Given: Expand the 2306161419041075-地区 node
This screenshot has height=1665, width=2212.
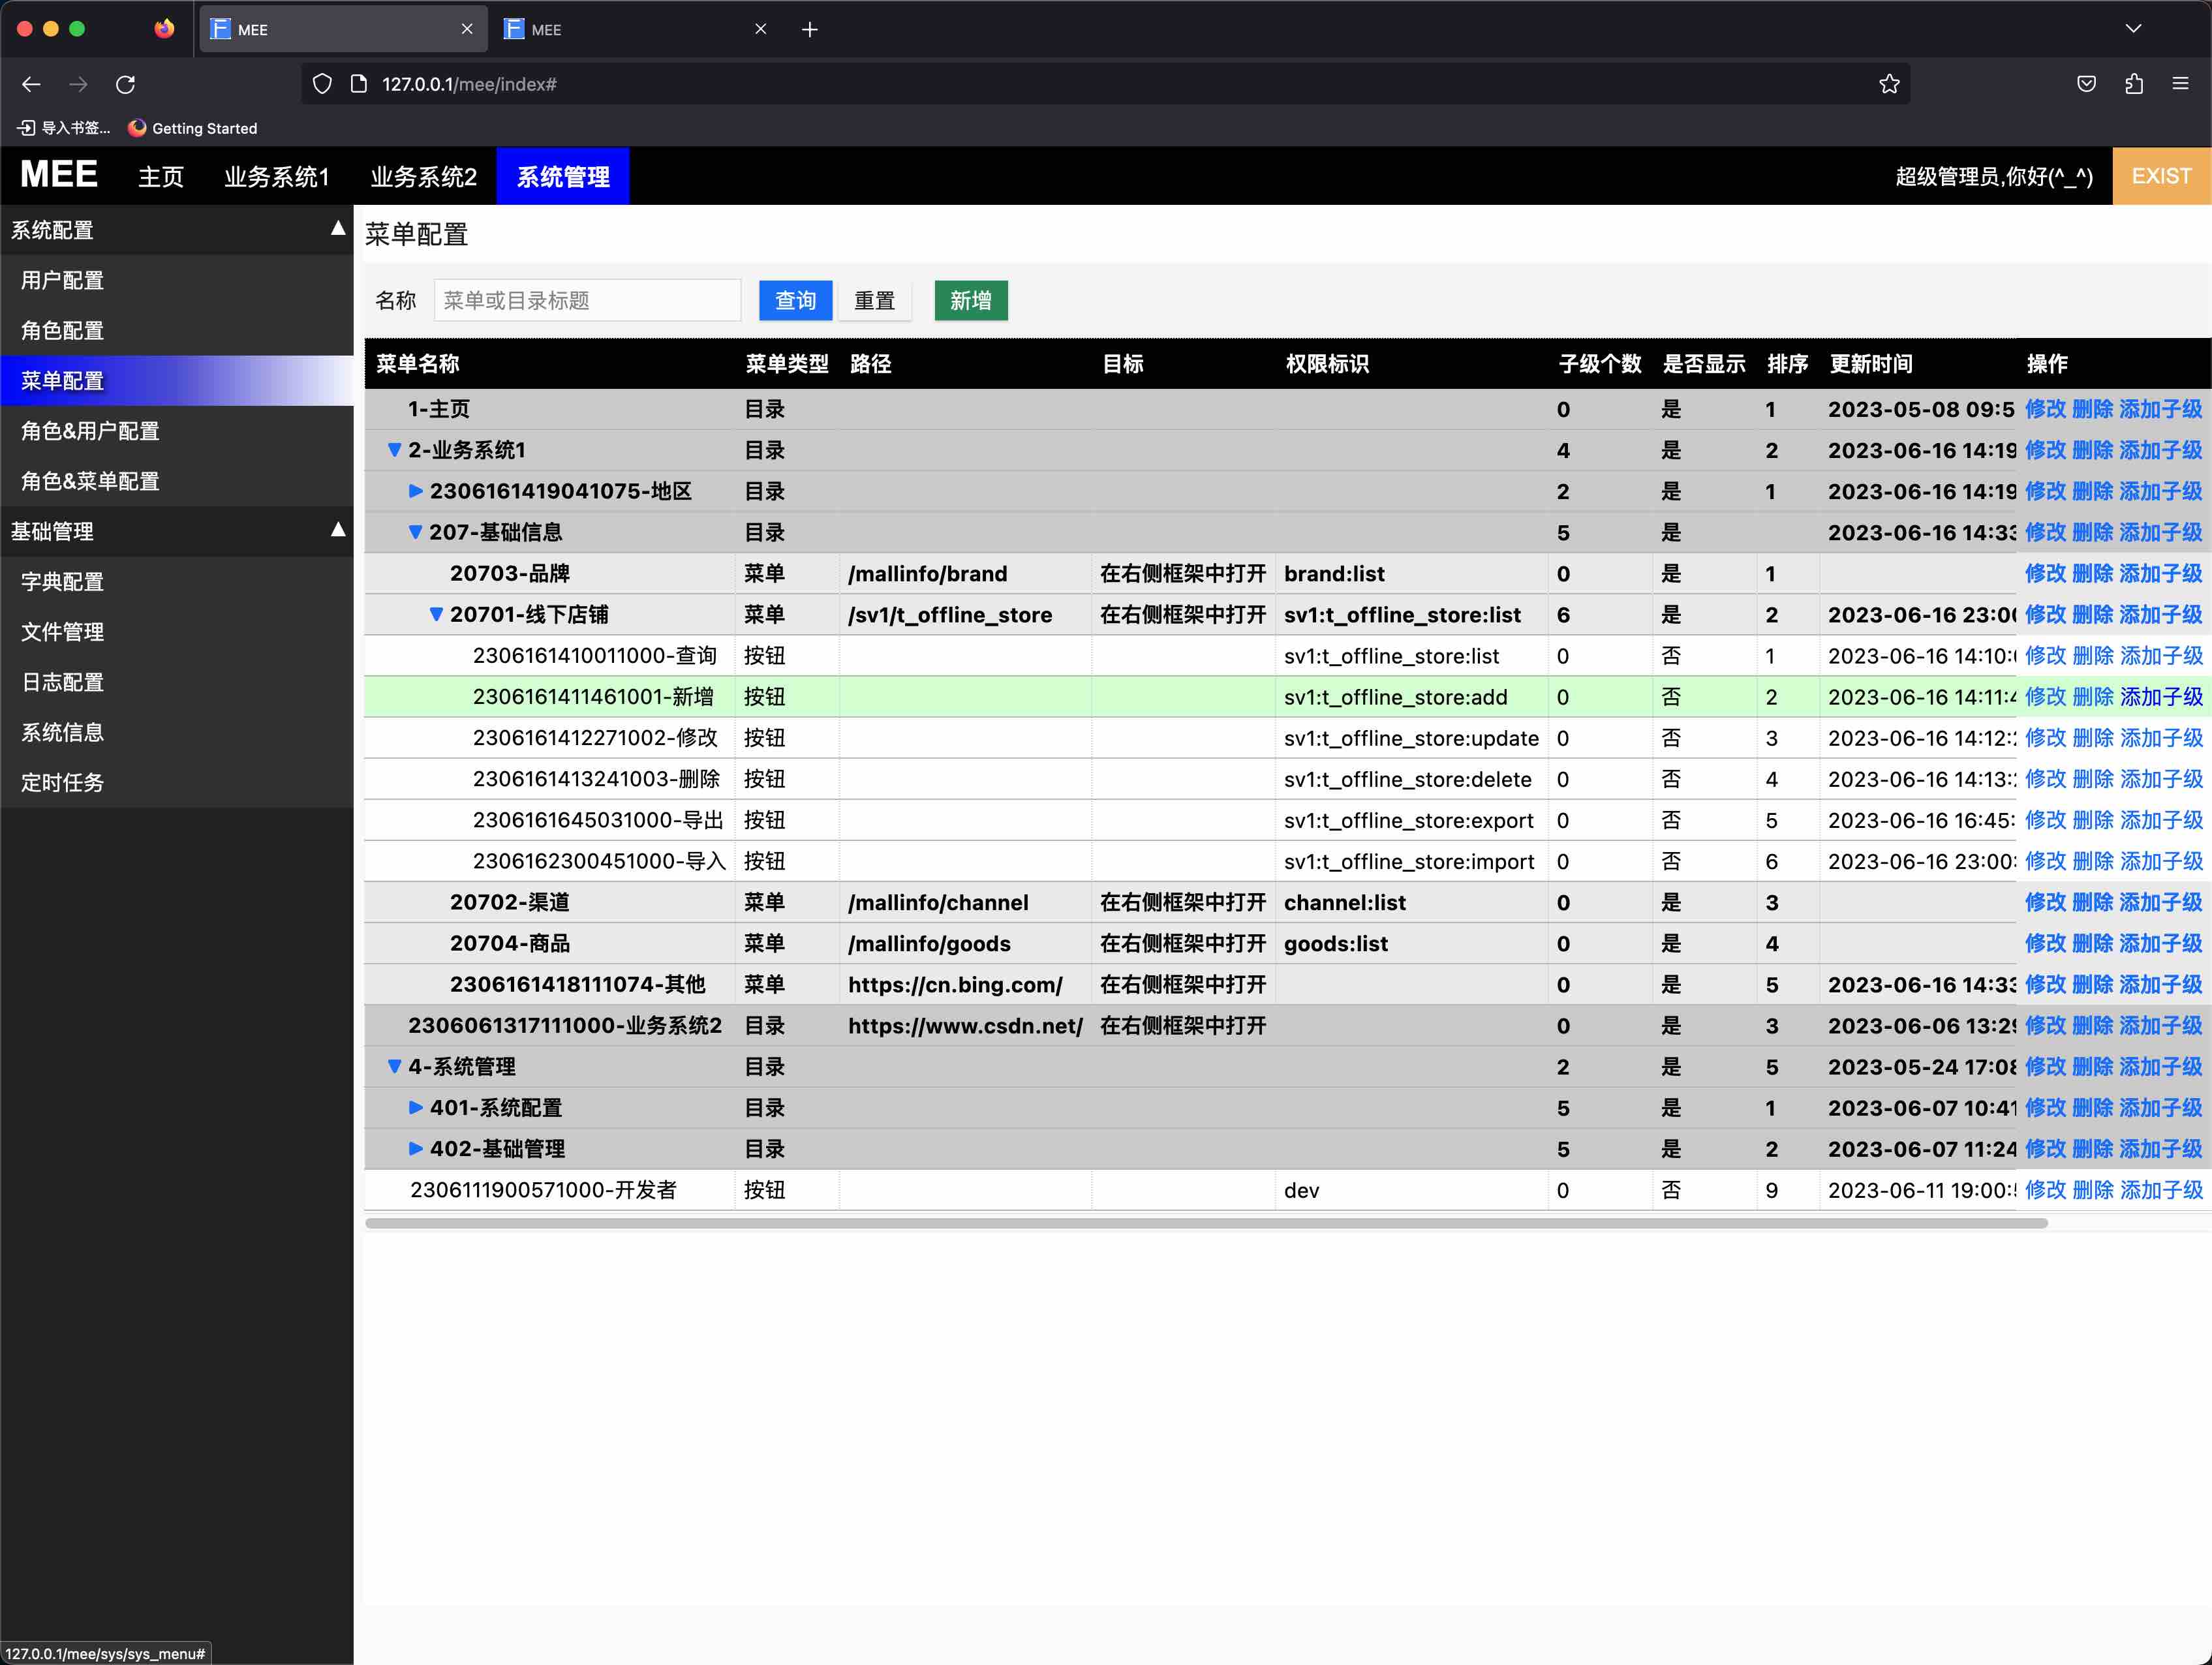Looking at the screenshot, I should [x=415, y=492].
